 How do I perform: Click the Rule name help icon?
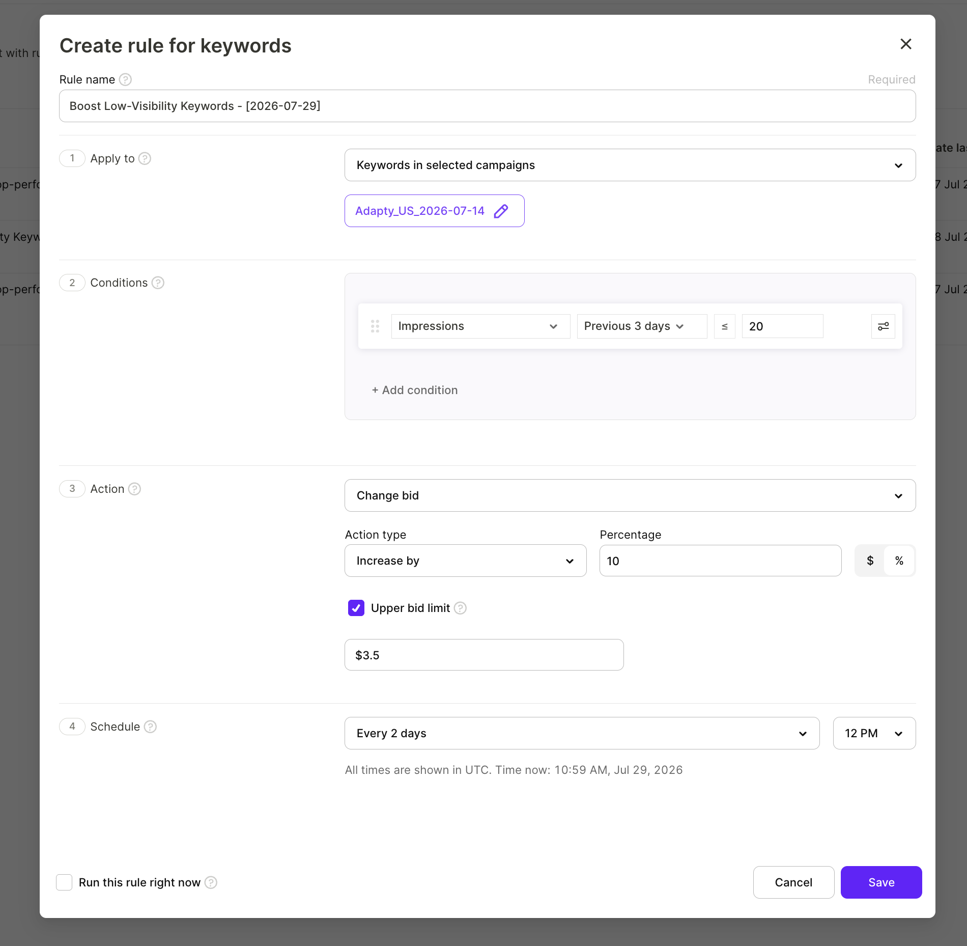[125, 79]
